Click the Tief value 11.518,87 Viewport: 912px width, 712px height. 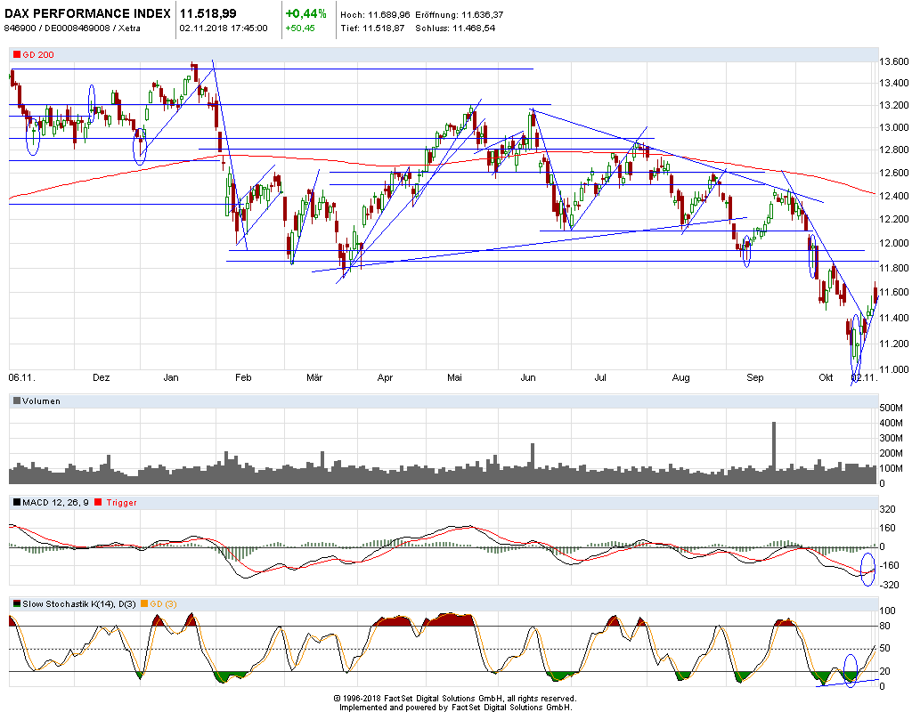383,28
